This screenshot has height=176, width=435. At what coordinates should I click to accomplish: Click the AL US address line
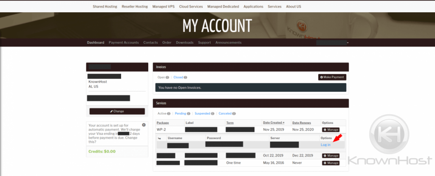pos(93,86)
